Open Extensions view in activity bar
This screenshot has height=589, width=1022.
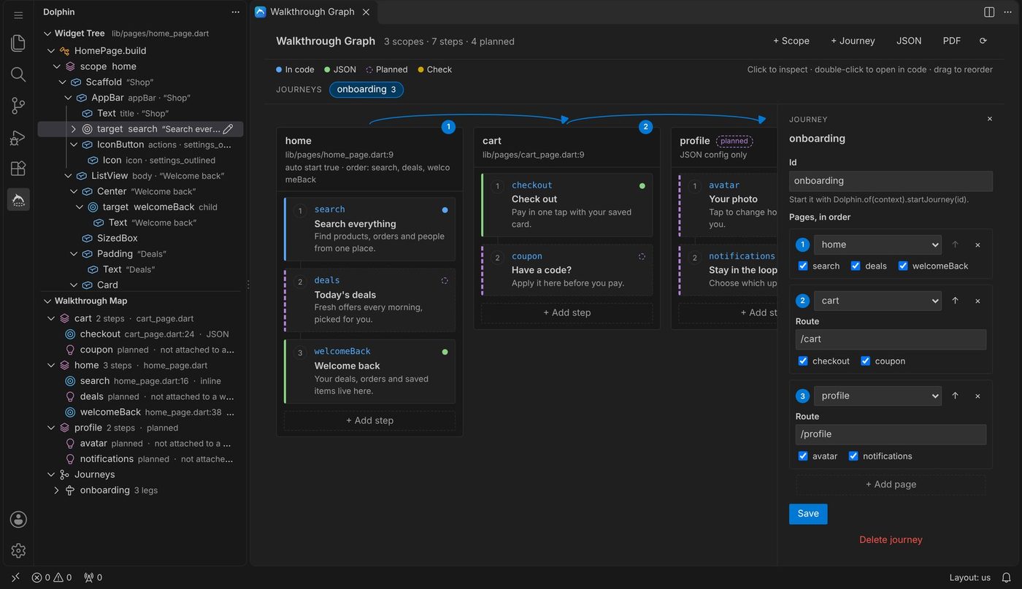18,169
